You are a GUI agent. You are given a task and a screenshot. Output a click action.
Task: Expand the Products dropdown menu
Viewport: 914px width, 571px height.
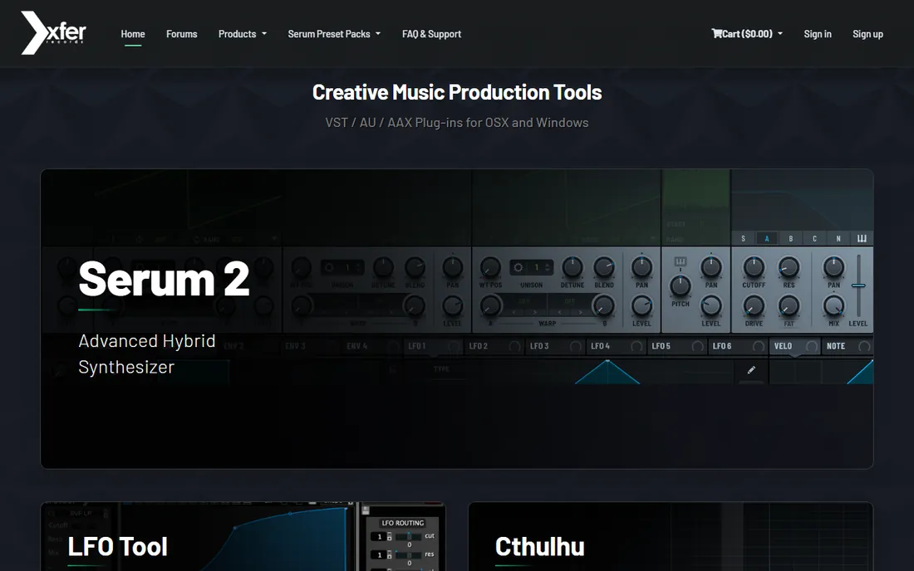pos(243,34)
